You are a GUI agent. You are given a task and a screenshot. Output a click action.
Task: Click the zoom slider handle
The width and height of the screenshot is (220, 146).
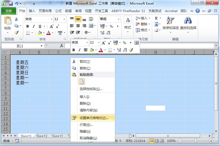(x=195, y=141)
